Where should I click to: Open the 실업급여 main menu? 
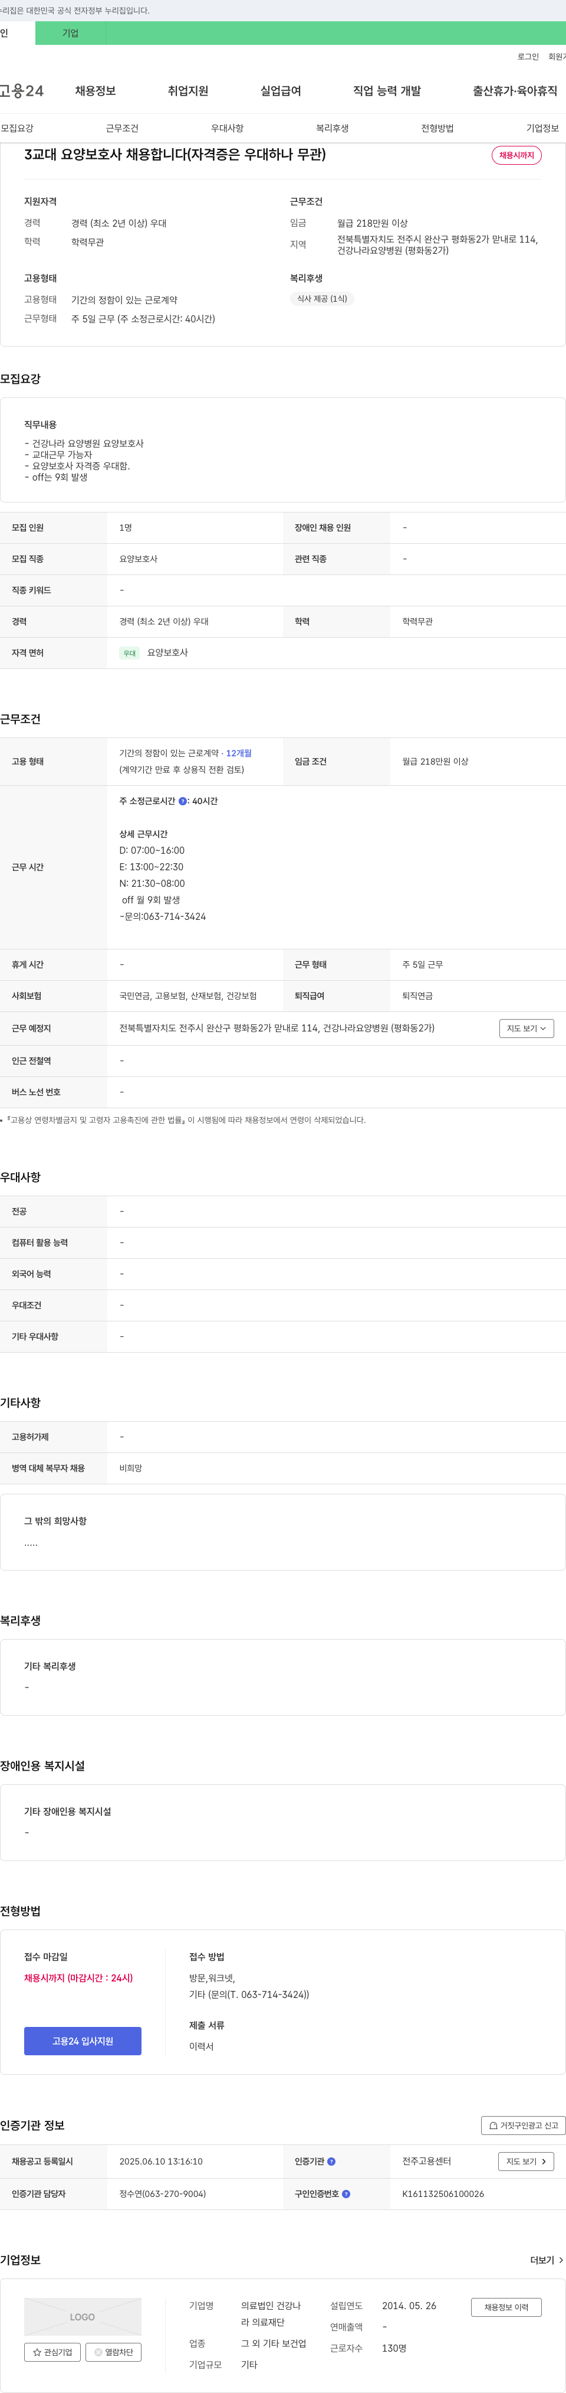click(x=280, y=91)
